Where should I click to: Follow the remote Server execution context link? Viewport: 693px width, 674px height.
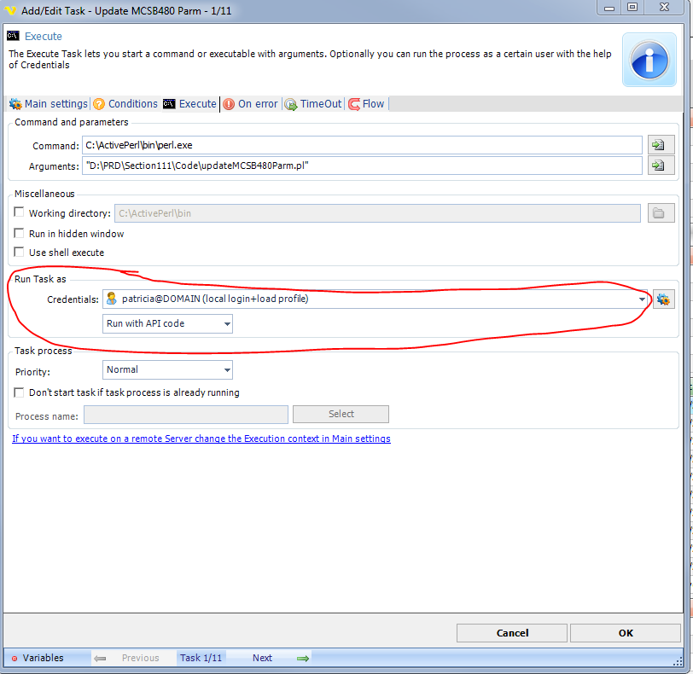pyautogui.click(x=201, y=439)
